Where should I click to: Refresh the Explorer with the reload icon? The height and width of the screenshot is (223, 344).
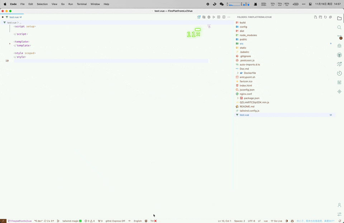point(325,17)
